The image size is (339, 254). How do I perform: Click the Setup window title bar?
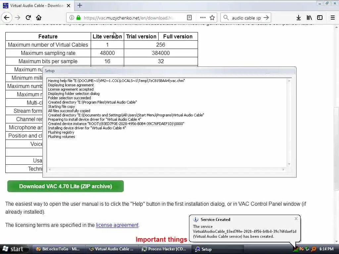click(169, 71)
